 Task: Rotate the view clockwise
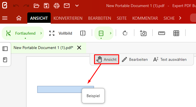click(125, 33)
